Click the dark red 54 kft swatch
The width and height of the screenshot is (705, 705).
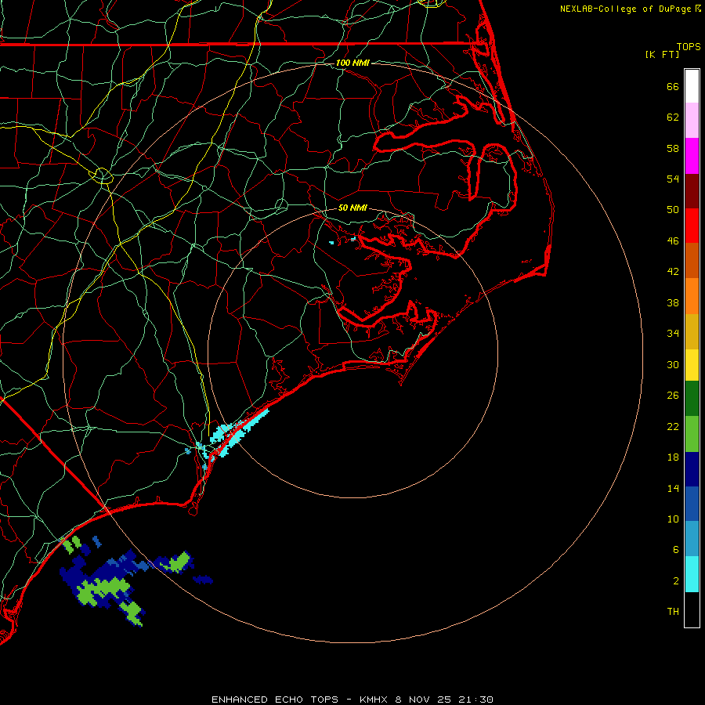[x=692, y=191]
